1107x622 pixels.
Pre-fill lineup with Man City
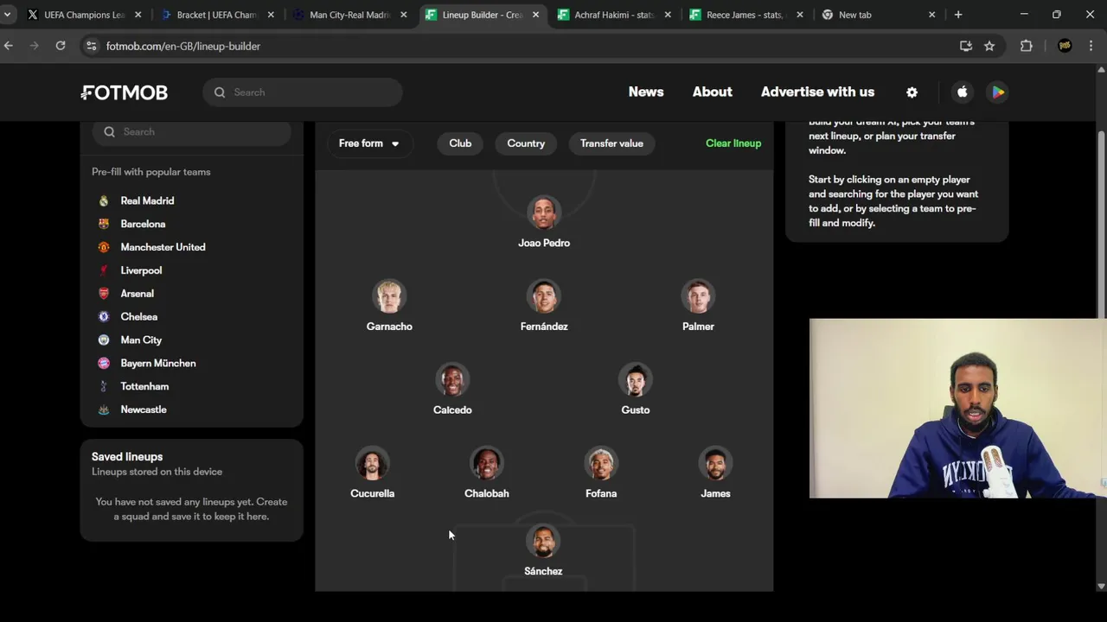[142, 340]
